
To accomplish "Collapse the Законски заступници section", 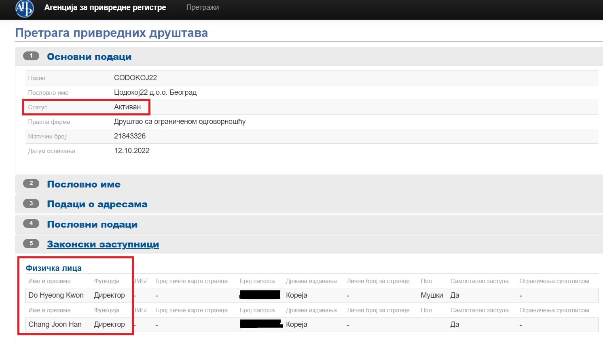I will (103, 244).
